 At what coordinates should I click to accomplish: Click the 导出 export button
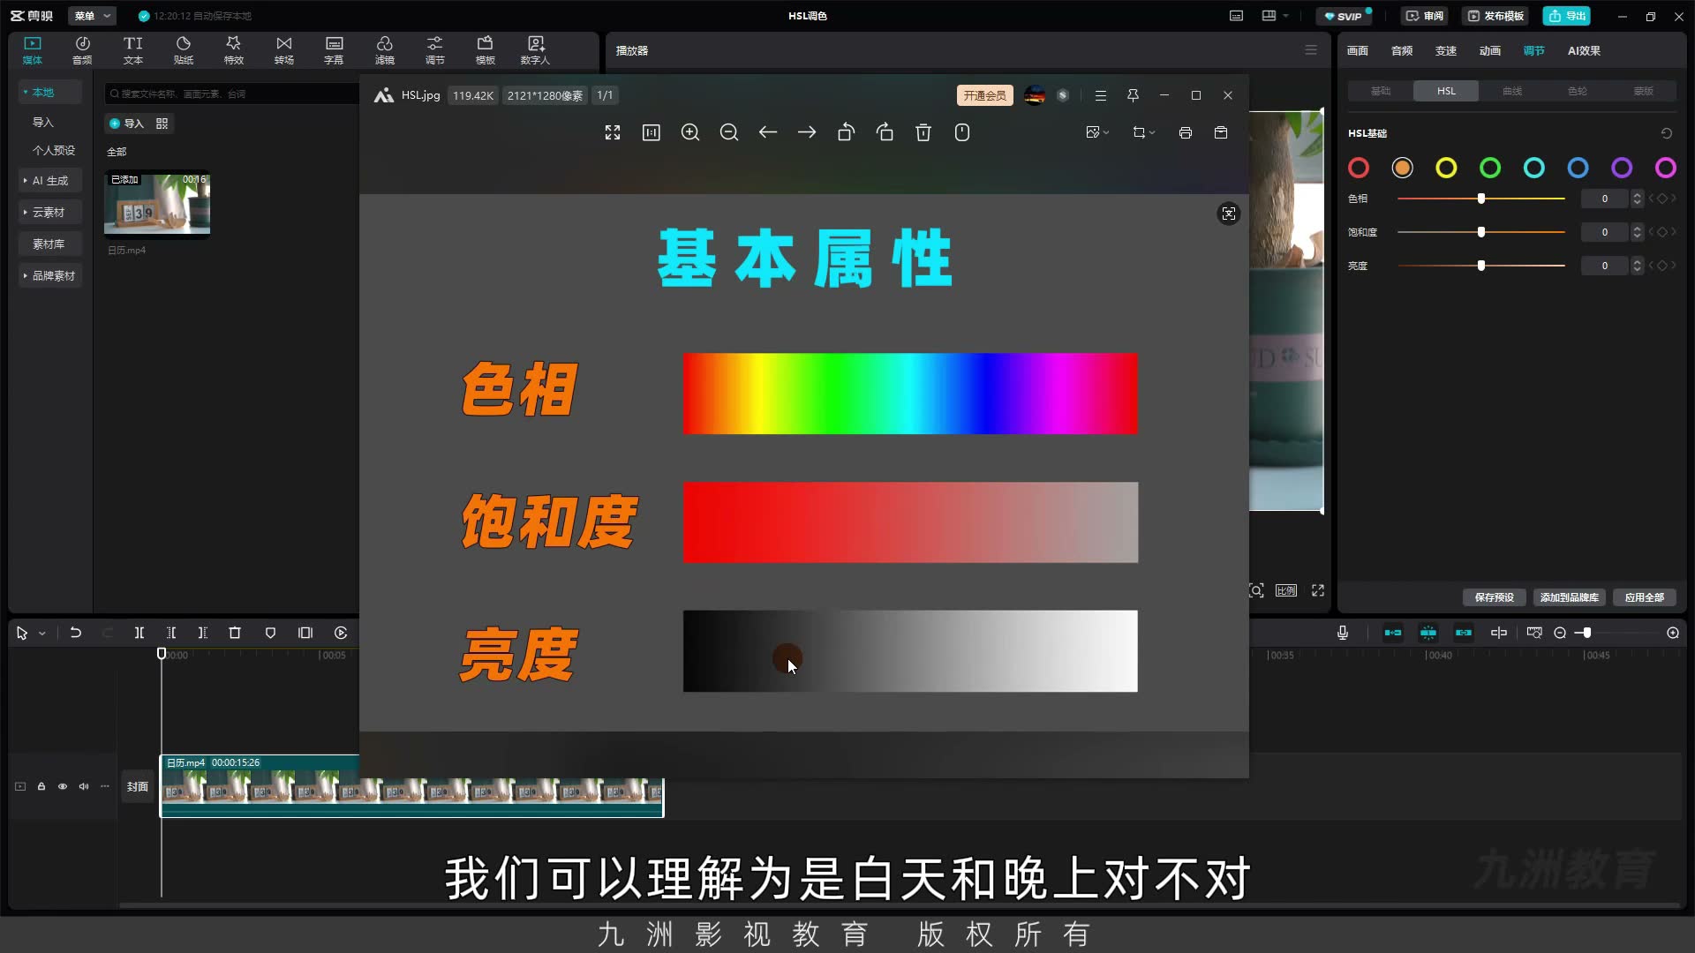[x=1567, y=16]
